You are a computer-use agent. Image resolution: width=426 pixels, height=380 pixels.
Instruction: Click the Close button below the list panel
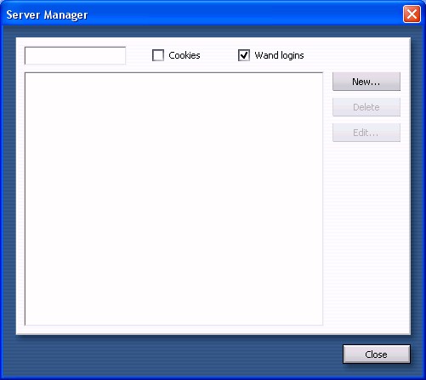tap(377, 354)
